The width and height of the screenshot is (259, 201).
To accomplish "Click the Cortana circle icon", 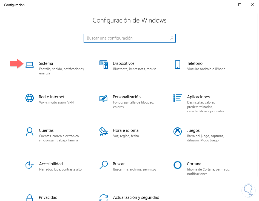I will 178,165.
